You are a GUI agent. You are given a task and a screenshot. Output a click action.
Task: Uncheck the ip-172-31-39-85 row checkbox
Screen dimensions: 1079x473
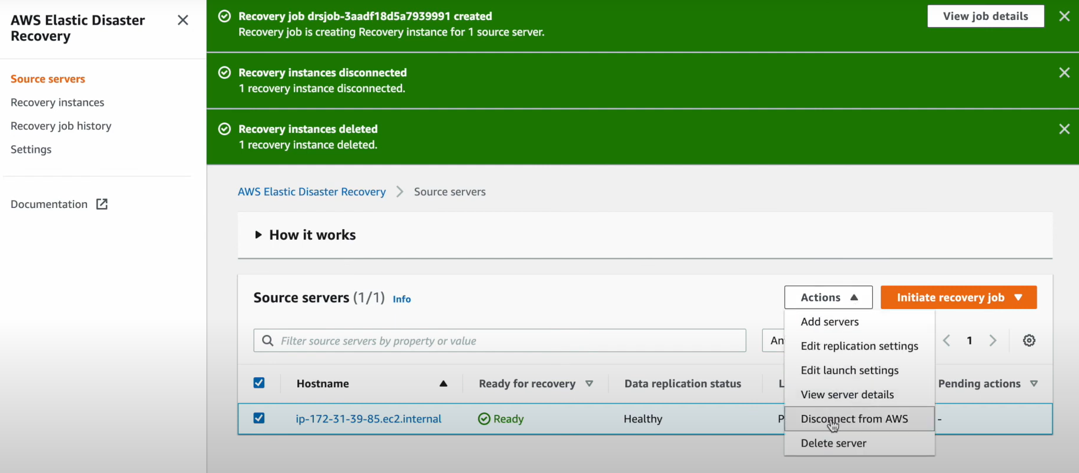coord(259,418)
